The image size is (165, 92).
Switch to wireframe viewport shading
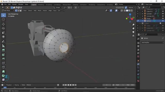125,10
